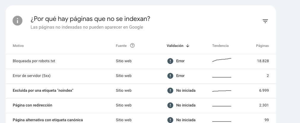Click status icon in etiqueta canónica row
Screen dimensions: 300x123
tap(170, 120)
